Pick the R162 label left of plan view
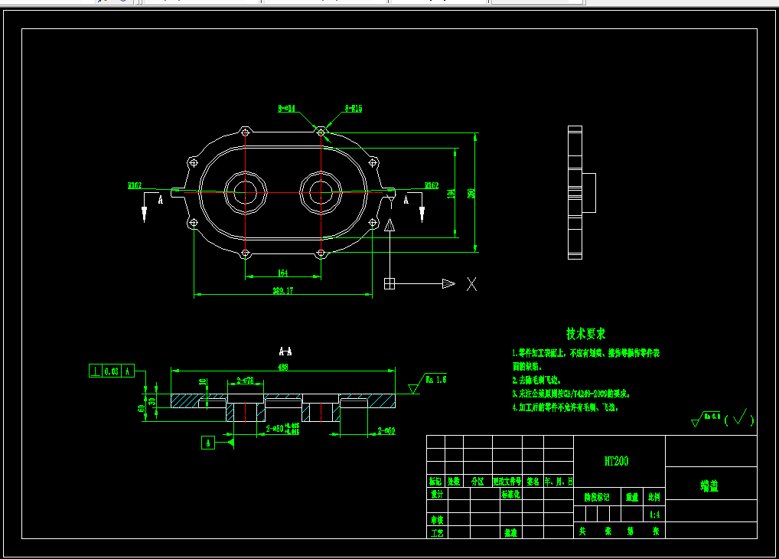The height and width of the screenshot is (559, 779). [x=135, y=185]
